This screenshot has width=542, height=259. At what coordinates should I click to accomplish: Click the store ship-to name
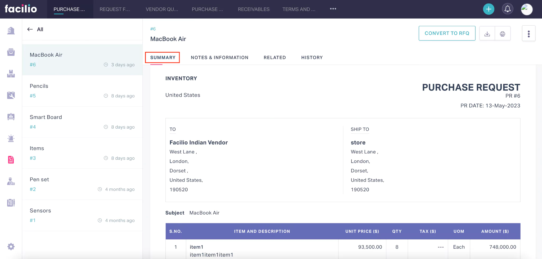[358, 142]
